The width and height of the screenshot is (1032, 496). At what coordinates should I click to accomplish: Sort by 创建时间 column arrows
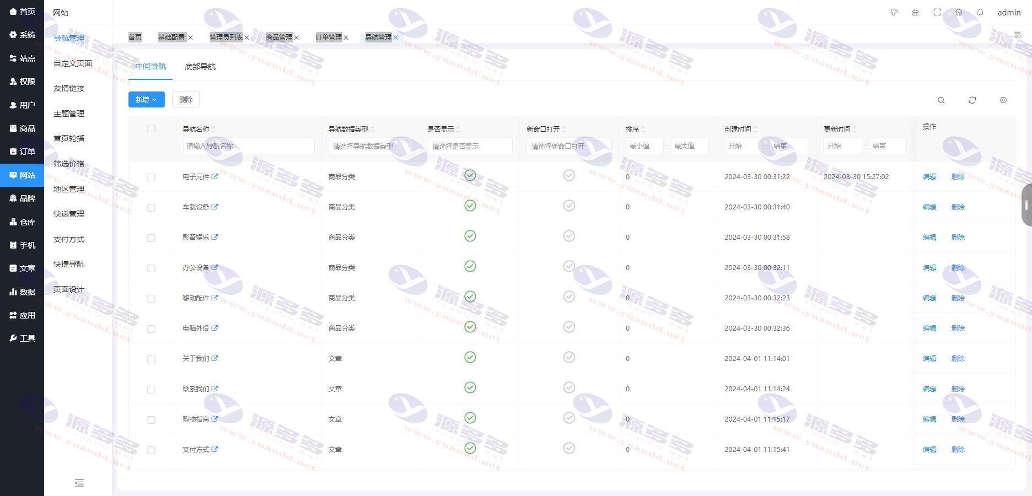point(755,130)
